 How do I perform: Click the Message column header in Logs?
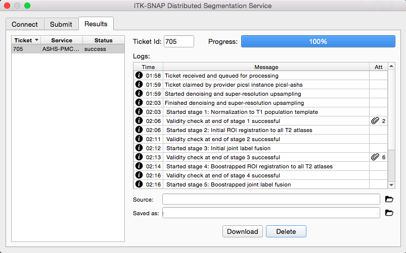tap(266, 67)
